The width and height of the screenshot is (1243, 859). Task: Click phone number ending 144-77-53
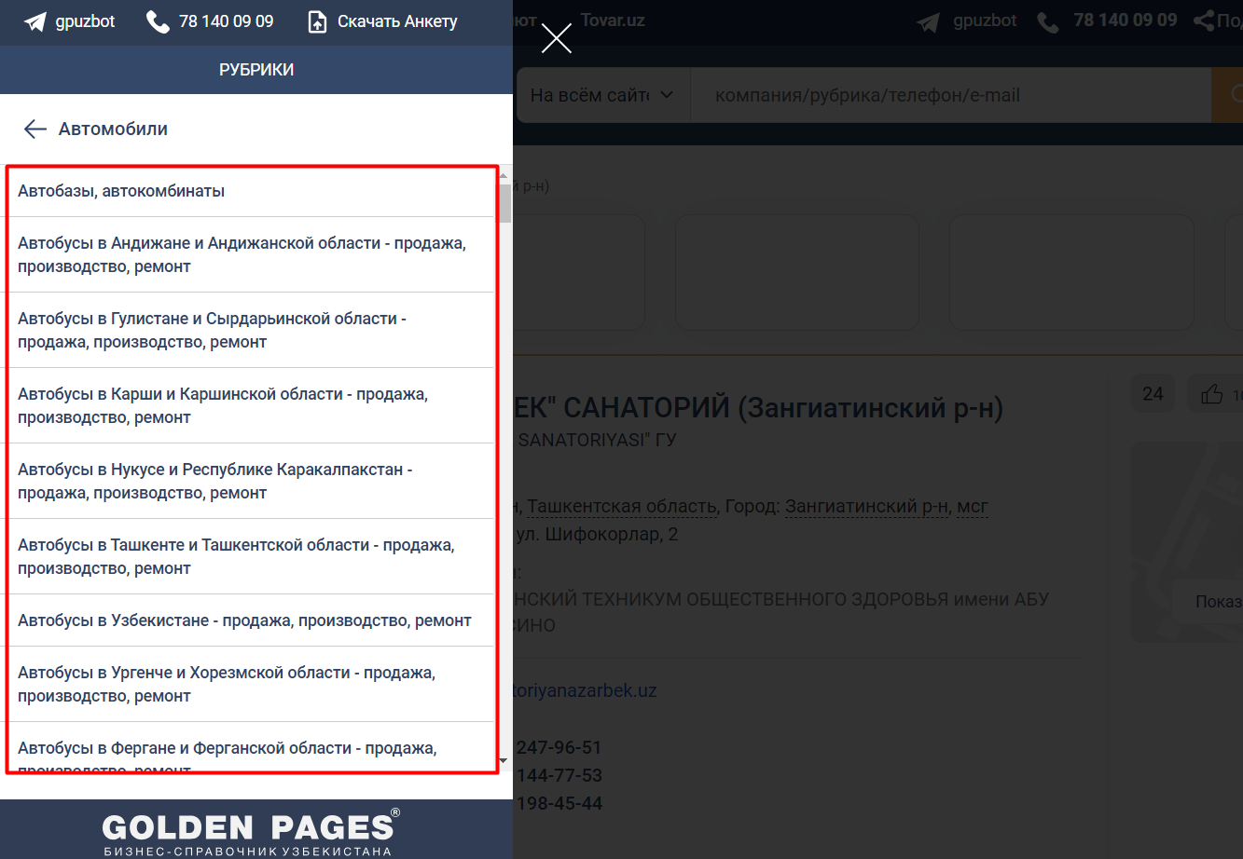[x=559, y=775]
